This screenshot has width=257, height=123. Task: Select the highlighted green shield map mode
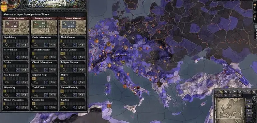[x=221, y=92]
